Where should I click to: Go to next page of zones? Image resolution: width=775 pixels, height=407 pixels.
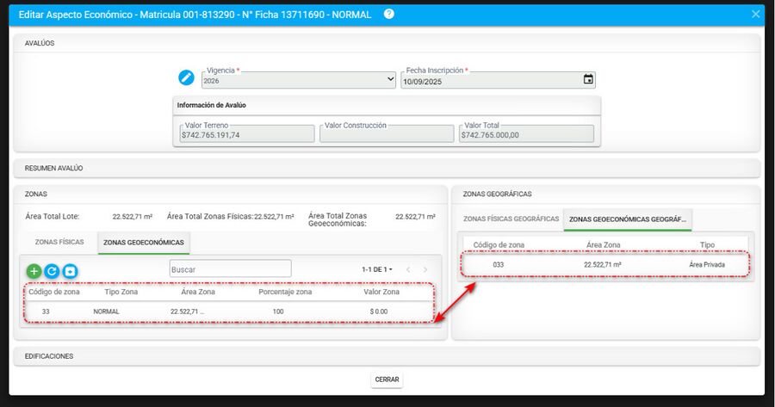pos(425,270)
